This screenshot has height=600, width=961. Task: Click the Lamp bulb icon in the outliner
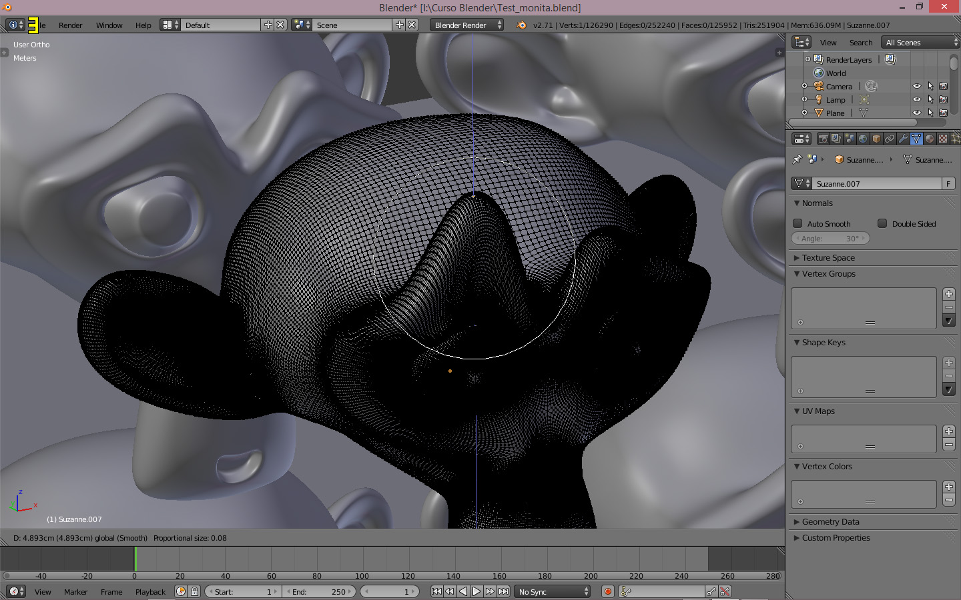(819, 99)
